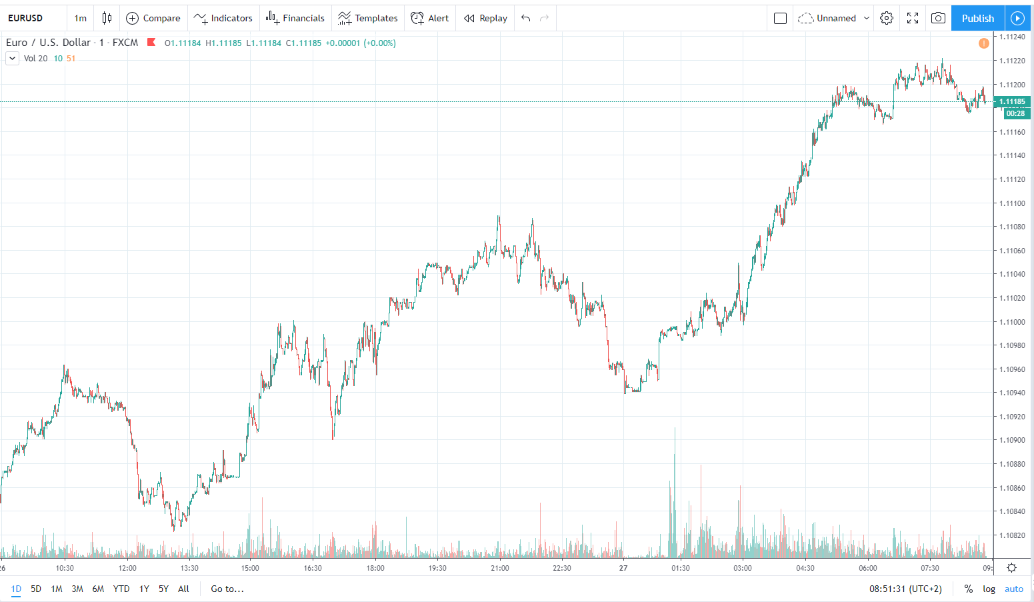Select the YTD time range
This screenshot has width=1034, height=602.
[121, 589]
